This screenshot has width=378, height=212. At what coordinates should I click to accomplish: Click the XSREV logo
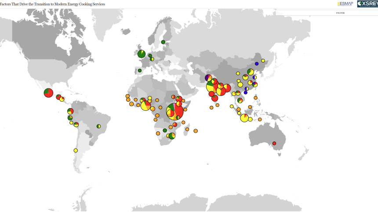(x=367, y=4)
